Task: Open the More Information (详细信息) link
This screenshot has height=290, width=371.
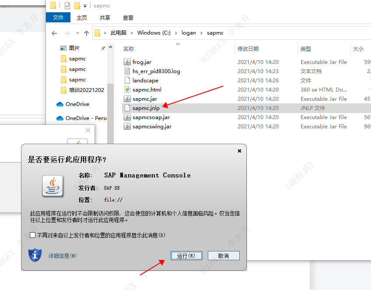Action: click(x=63, y=256)
